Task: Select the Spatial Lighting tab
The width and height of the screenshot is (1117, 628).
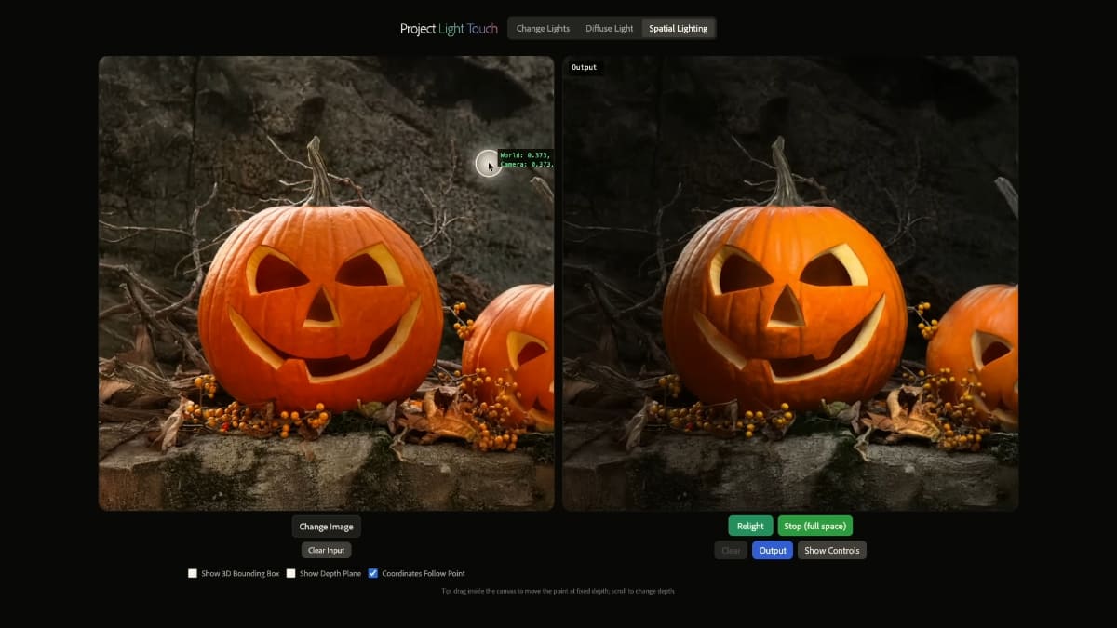Action: (679, 28)
